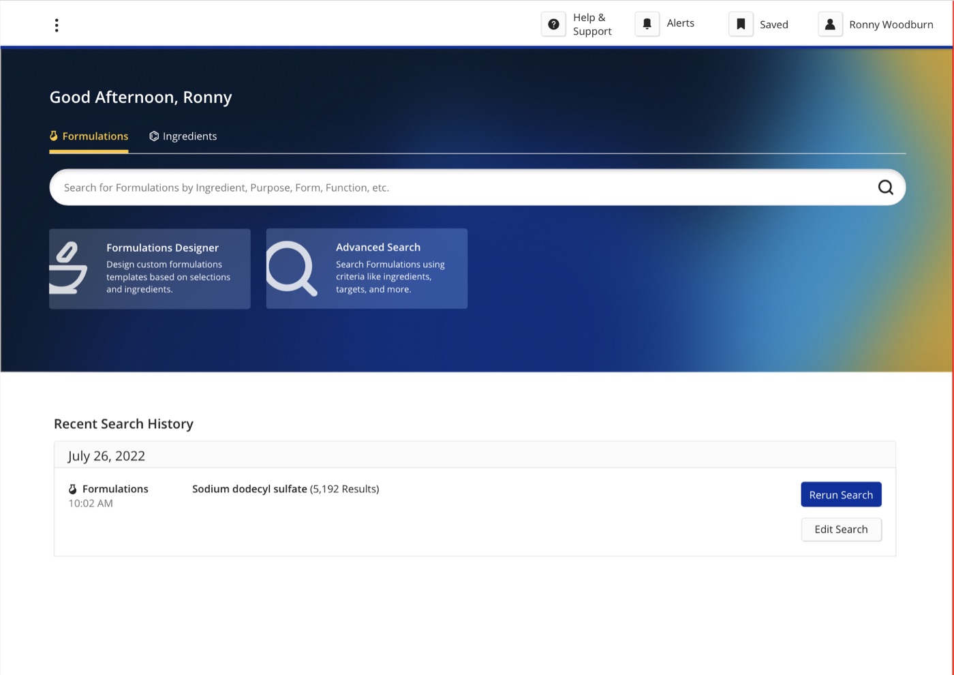
Task: Select Sodium dodecyl sulfate search entry
Action: click(x=286, y=489)
